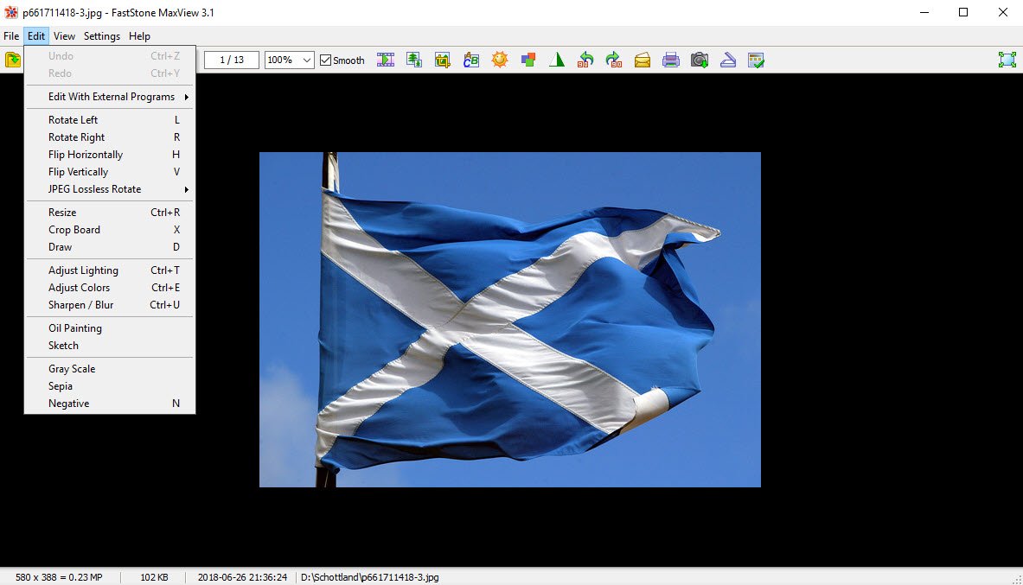
Task: Select Flip Horizontally menu entry
Action: coord(110,155)
